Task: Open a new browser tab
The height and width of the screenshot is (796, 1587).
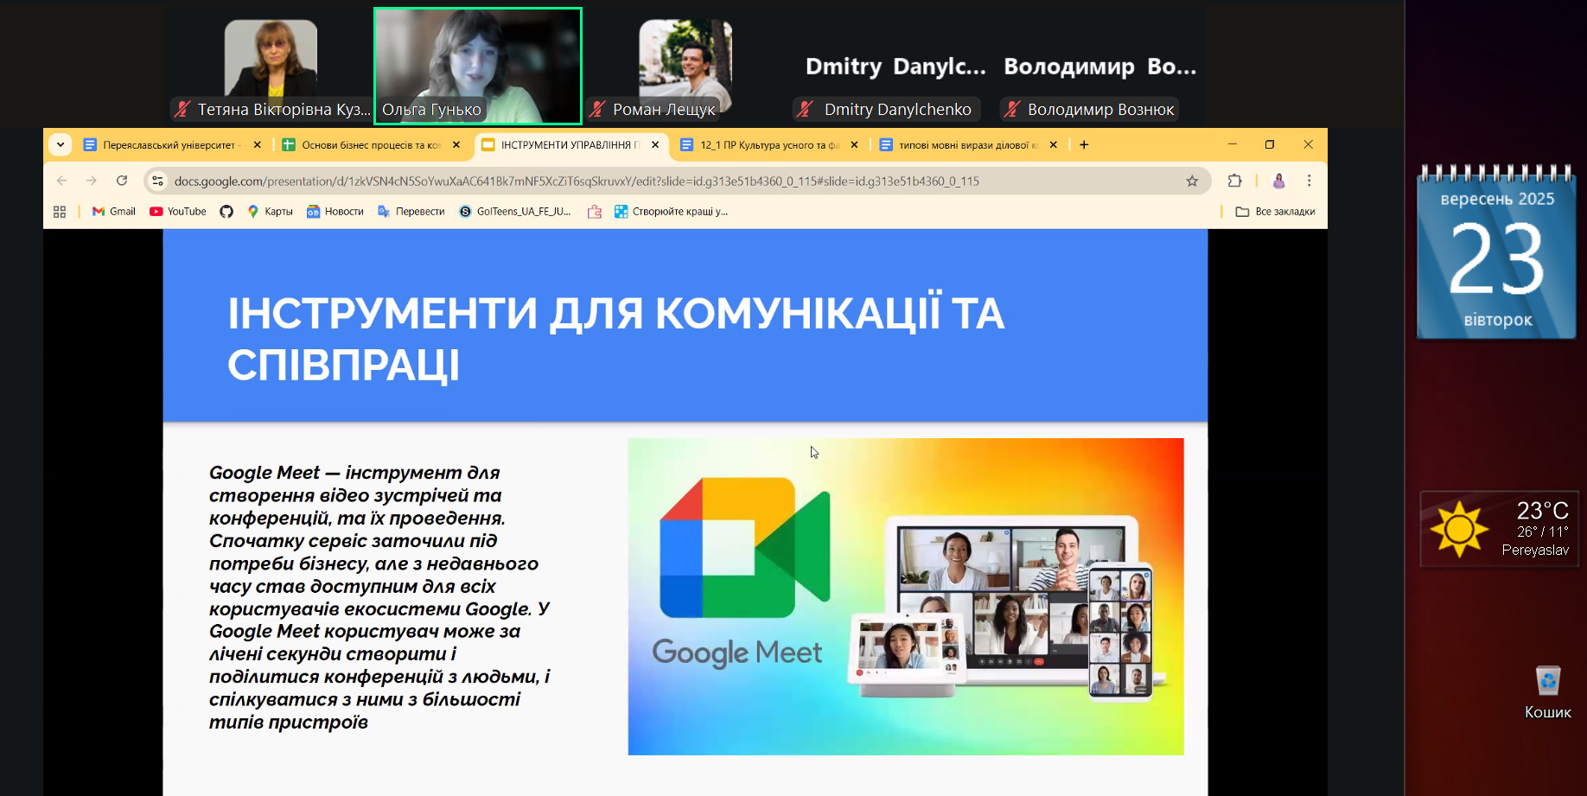Action: (1084, 145)
